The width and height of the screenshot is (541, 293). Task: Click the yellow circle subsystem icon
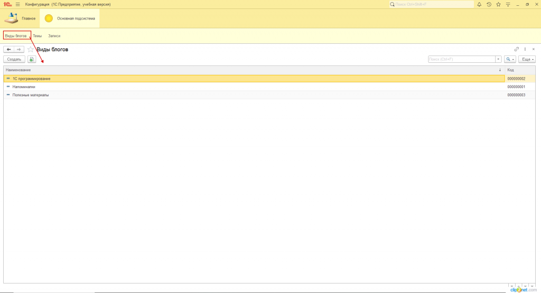click(x=49, y=18)
